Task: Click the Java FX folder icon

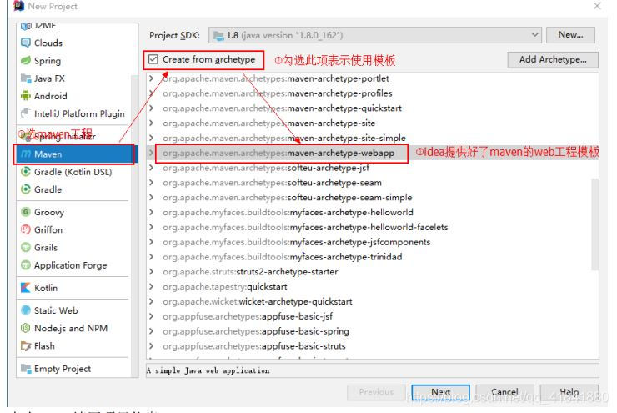Action: click(x=26, y=78)
